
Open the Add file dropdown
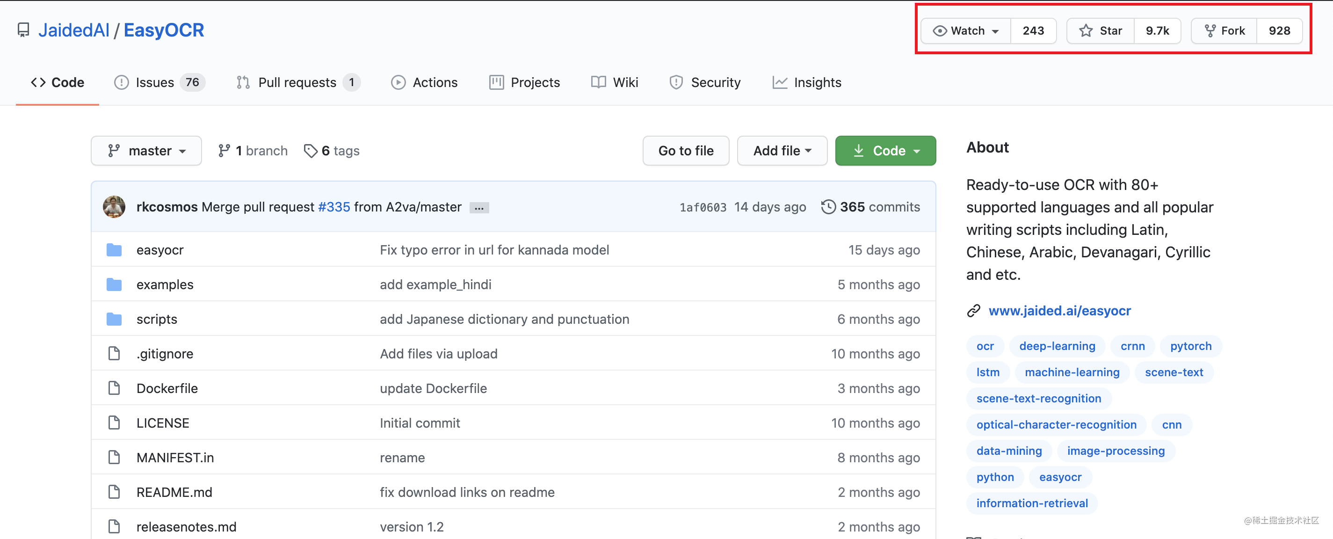click(x=782, y=151)
